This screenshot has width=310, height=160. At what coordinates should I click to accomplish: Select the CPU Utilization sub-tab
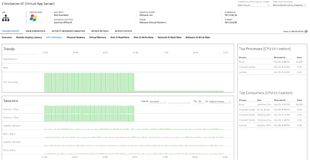pyautogui.click(x=54, y=37)
